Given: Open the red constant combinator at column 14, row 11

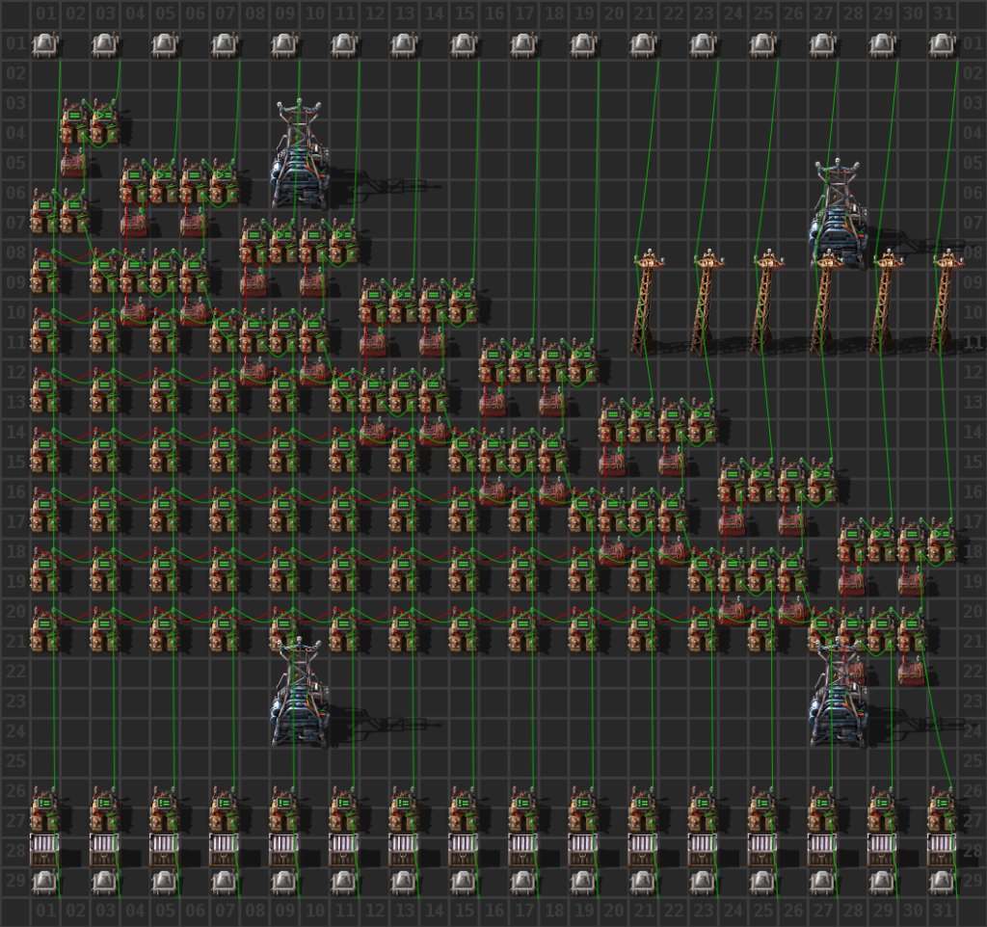Looking at the screenshot, I should tap(432, 343).
